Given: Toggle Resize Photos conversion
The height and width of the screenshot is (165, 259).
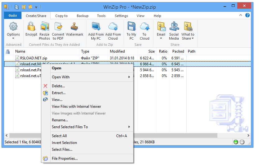Looking at the screenshot, I should (45, 27).
